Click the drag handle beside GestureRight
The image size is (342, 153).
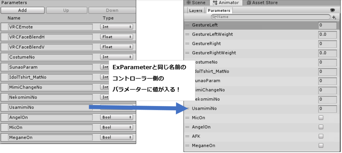tap(187, 44)
